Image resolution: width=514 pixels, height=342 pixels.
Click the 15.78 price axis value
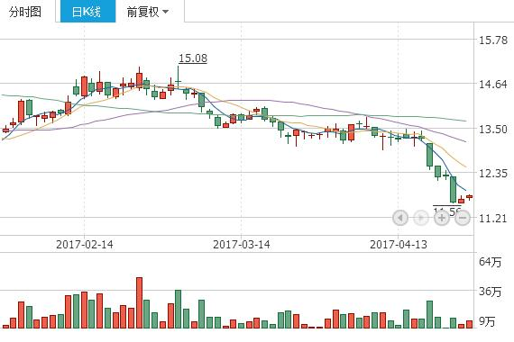point(493,40)
